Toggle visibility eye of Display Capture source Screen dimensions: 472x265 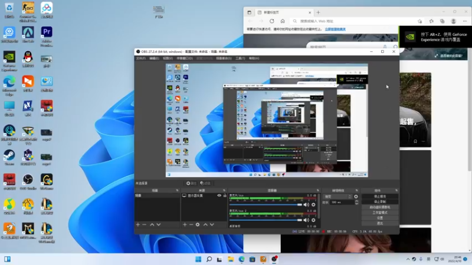coord(219,196)
